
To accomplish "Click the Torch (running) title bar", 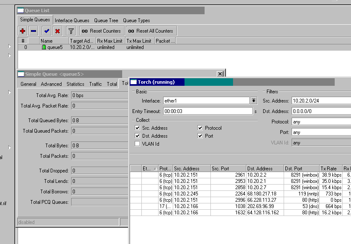I will tap(232, 82).
